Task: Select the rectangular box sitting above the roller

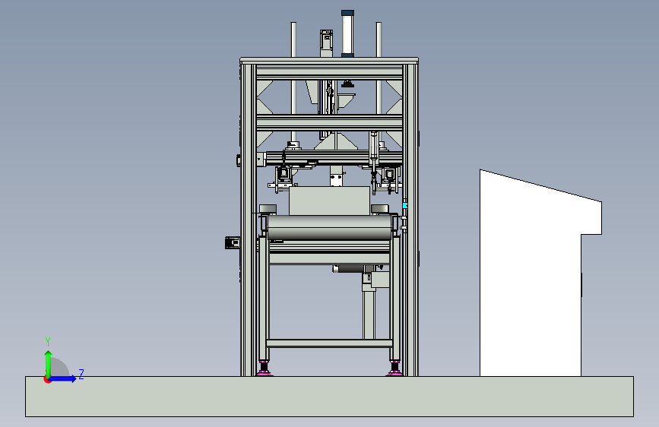Action: pyautogui.click(x=330, y=201)
